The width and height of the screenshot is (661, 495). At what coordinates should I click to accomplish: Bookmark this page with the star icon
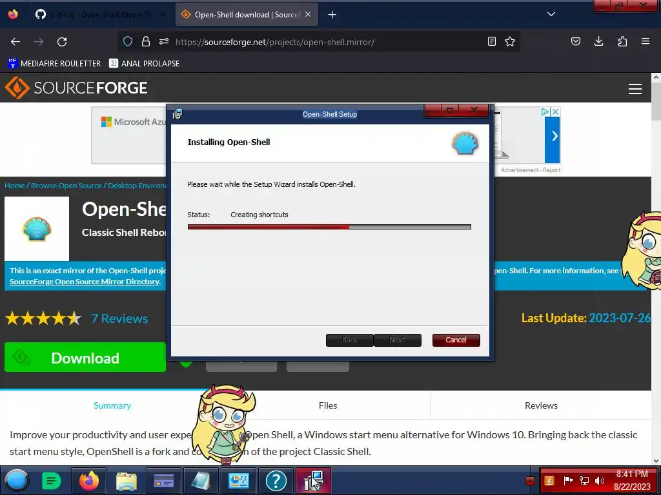510,41
